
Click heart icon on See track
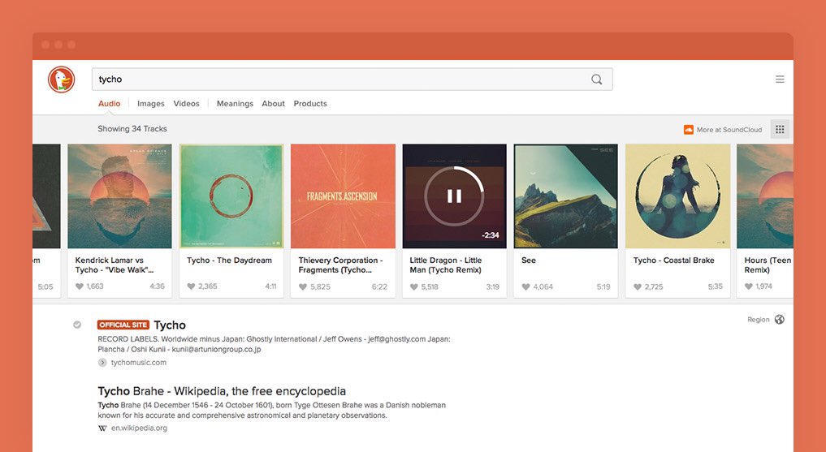[x=525, y=286]
